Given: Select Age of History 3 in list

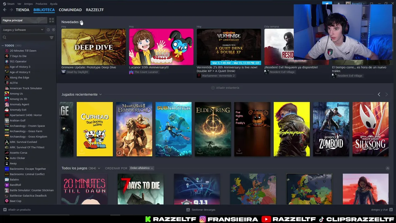Looking at the screenshot, I should 20,67.
